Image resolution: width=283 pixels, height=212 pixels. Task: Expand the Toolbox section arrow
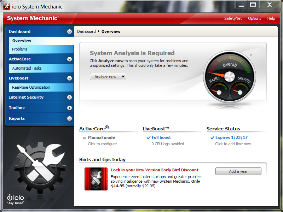(x=69, y=108)
